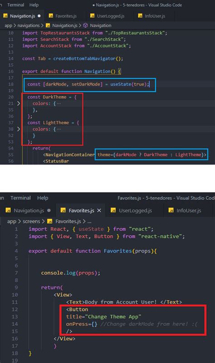Click the JS icon on top Favorites.js tab
The width and height of the screenshot is (215, 363).
coord(51,16)
